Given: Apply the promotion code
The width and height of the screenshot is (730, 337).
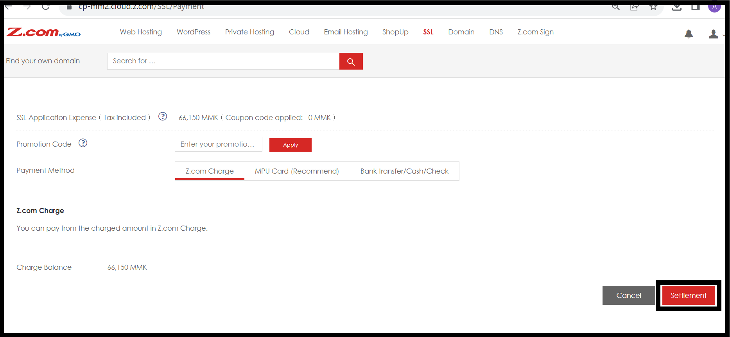Looking at the screenshot, I should [291, 145].
